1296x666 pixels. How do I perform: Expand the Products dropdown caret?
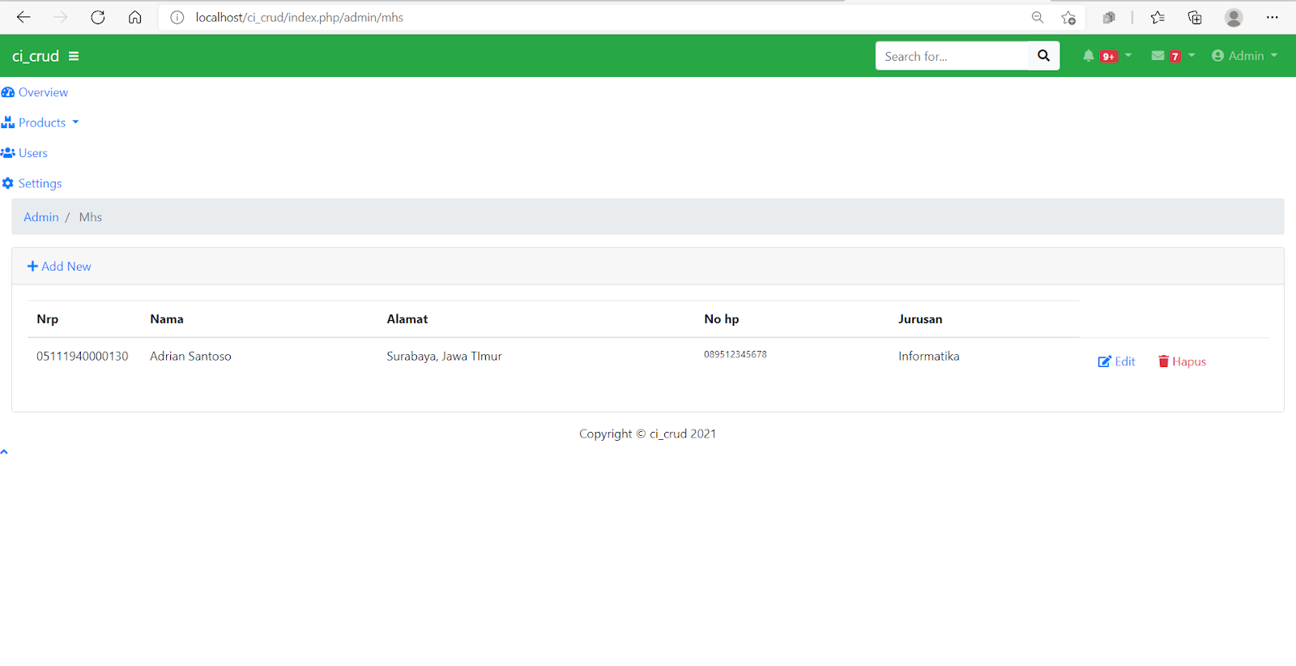point(75,122)
